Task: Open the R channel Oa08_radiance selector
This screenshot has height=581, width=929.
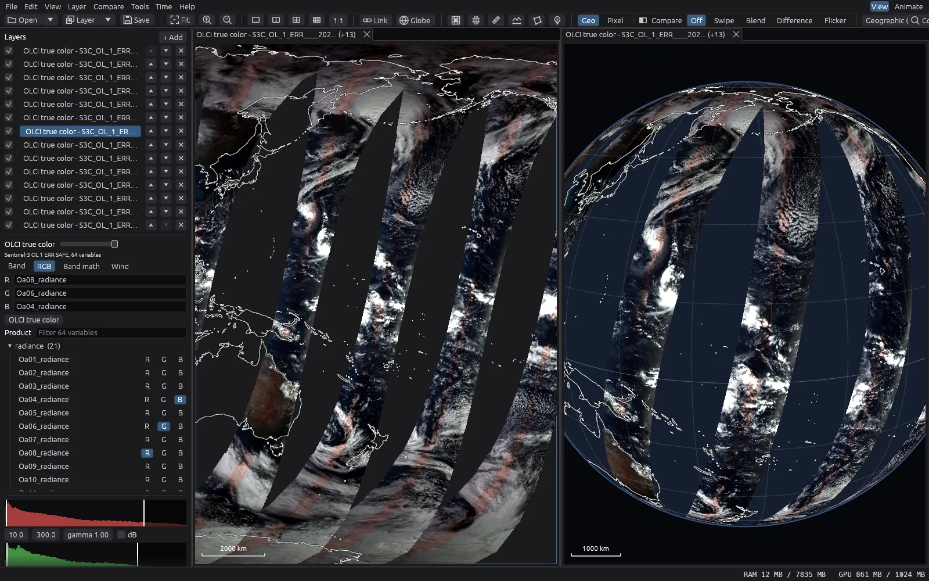Action: [100, 279]
